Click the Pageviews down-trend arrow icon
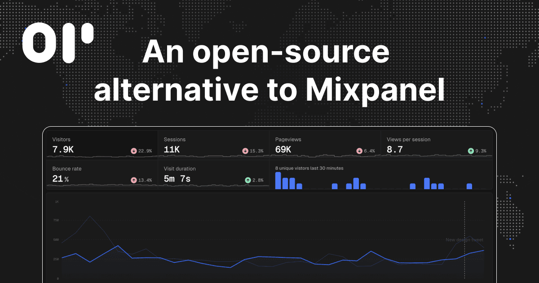539x283 pixels. point(359,151)
